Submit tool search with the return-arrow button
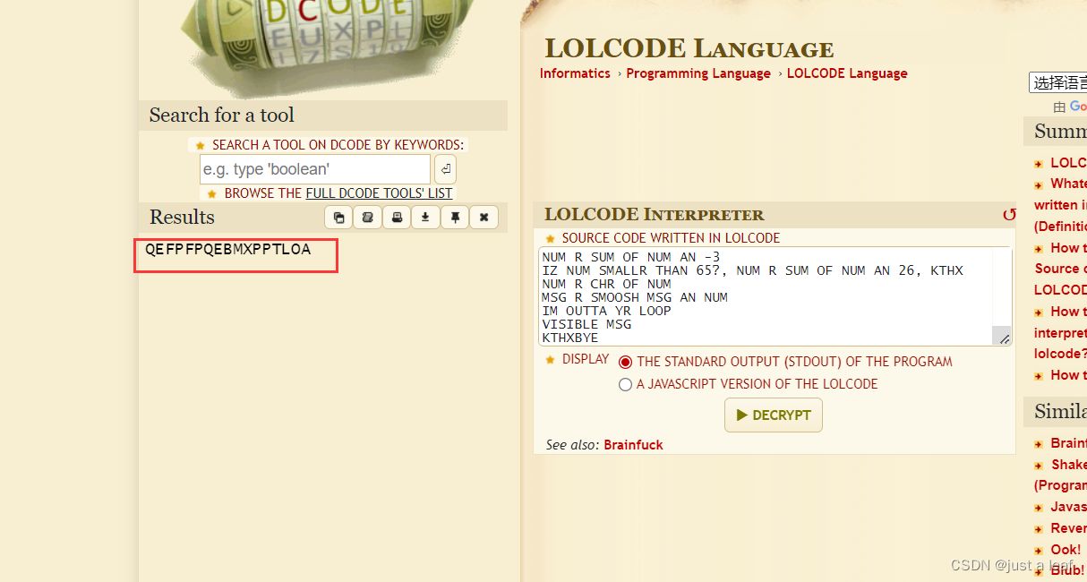The width and height of the screenshot is (1087, 582). (x=445, y=169)
